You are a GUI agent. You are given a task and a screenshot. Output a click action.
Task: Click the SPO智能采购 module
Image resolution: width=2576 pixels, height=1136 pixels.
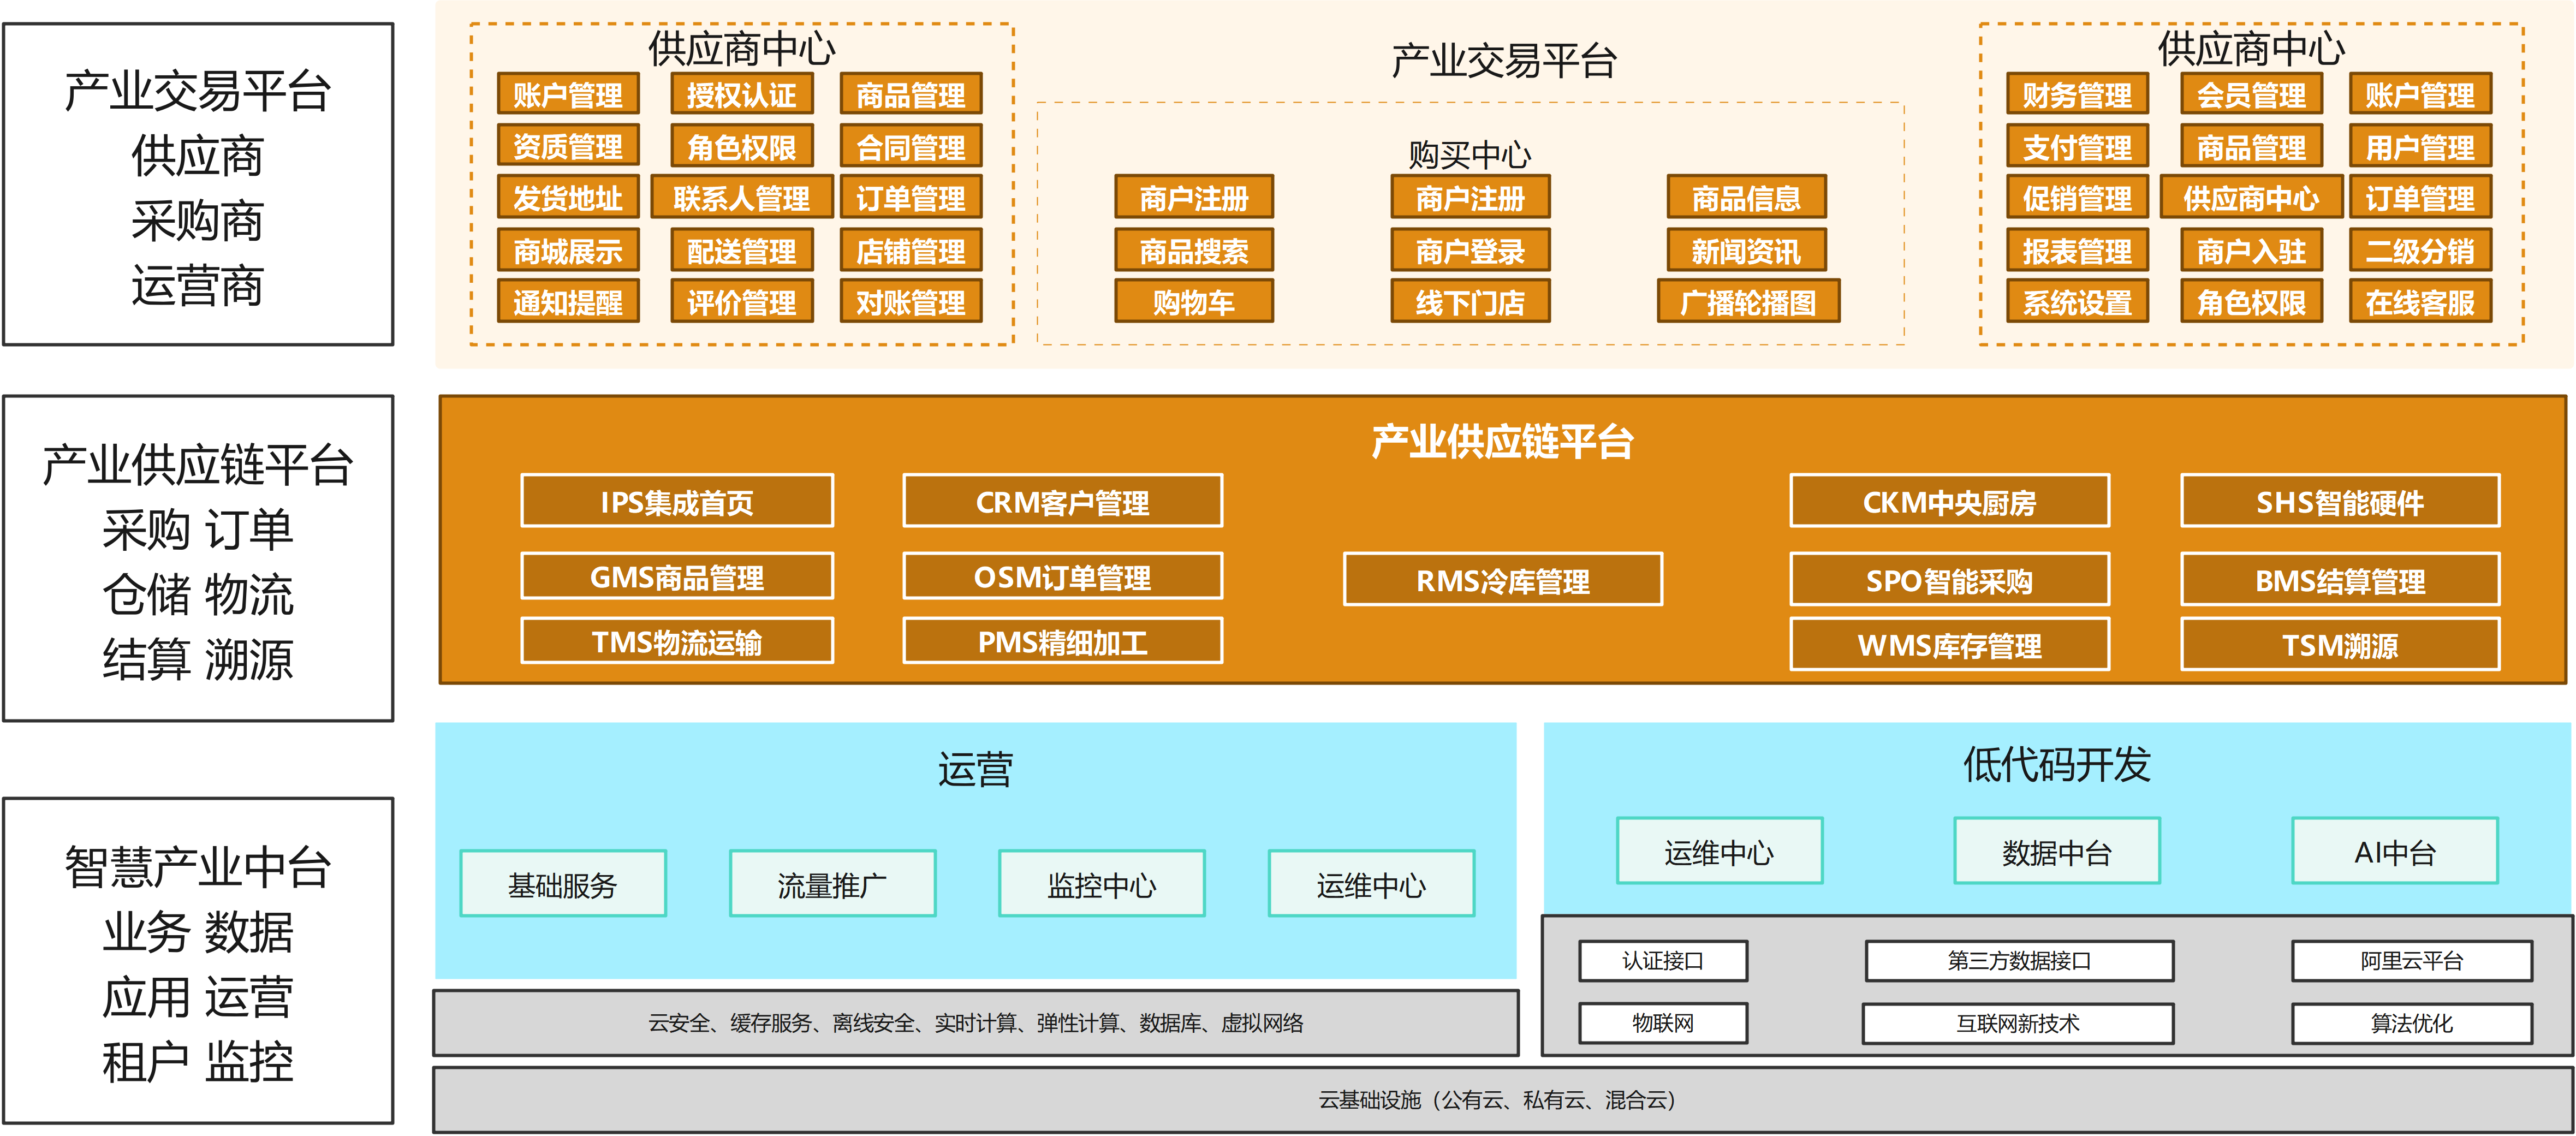(x=1949, y=580)
